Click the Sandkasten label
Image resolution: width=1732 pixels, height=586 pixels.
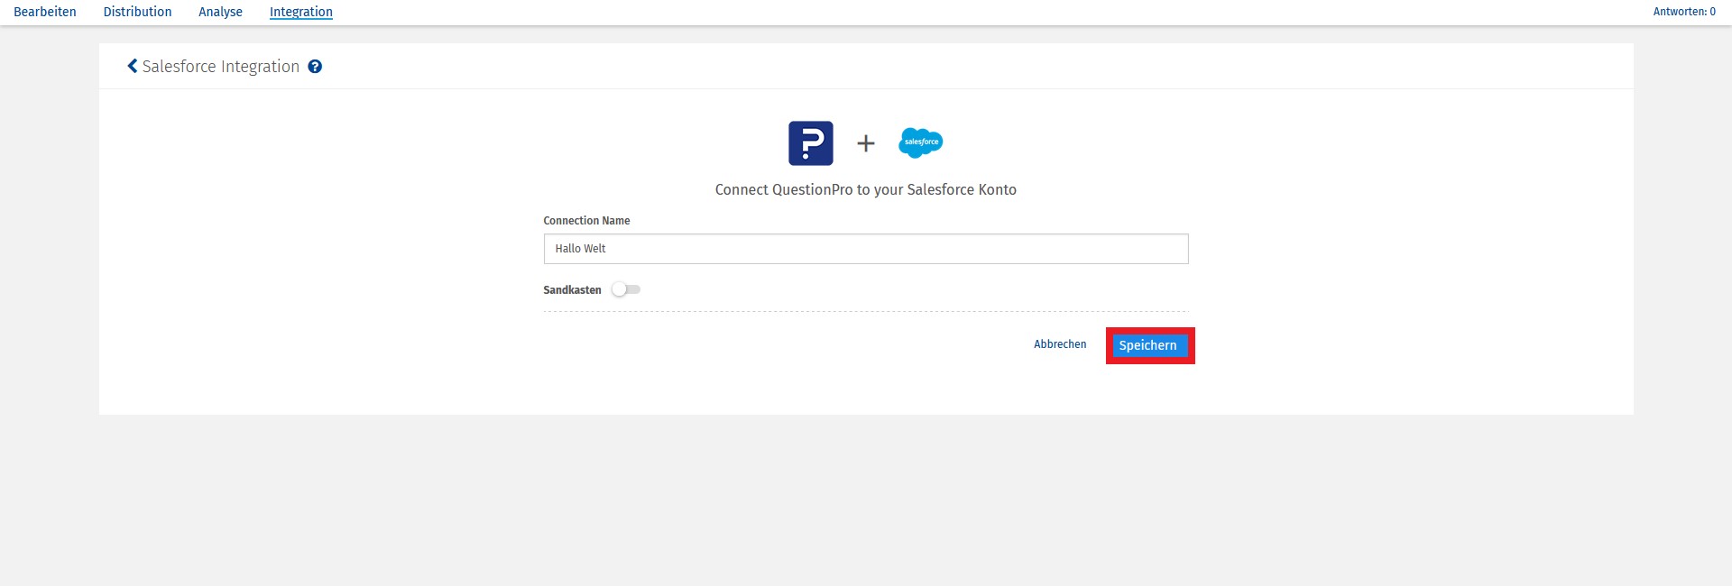[x=572, y=289]
